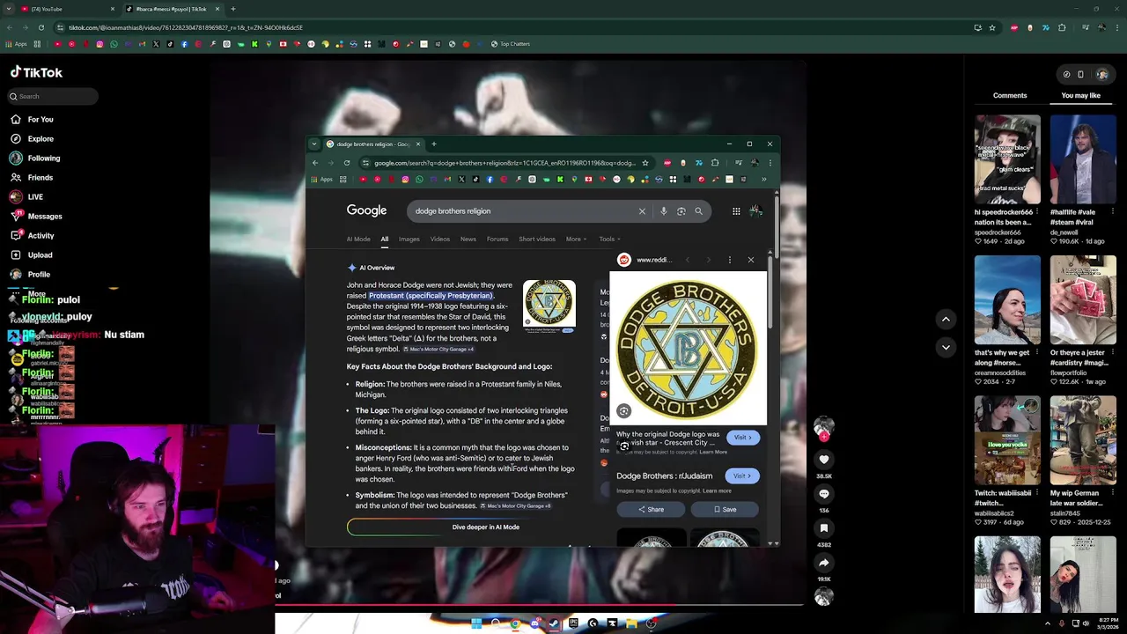Image resolution: width=1127 pixels, height=634 pixels.
Task: Open Friends in the TikTok sidebar
Action: pos(32,177)
